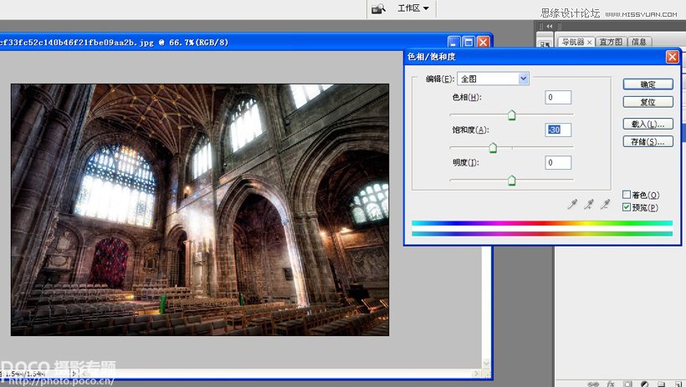Add a layer mask using bottom icon
This screenshot has width=686, height=387.
point(627,383)
